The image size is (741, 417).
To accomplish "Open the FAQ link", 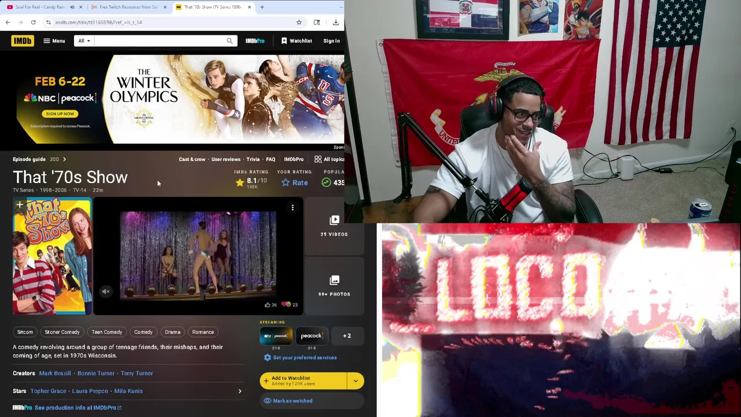I will [270, 159].
